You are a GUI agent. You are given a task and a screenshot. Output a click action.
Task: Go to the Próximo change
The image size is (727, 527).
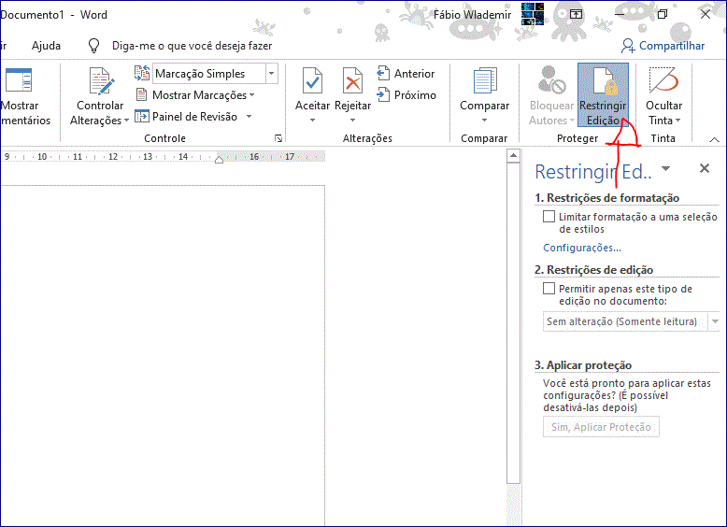pos(406,95)
